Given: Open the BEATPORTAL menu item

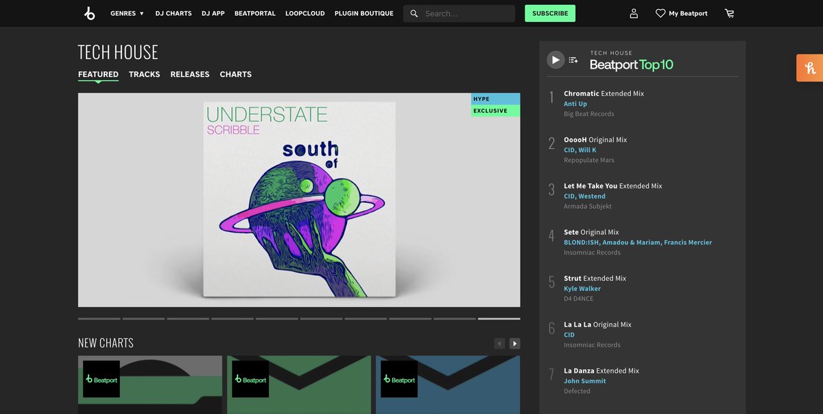Looking at the screenshot, I should 254,13.
